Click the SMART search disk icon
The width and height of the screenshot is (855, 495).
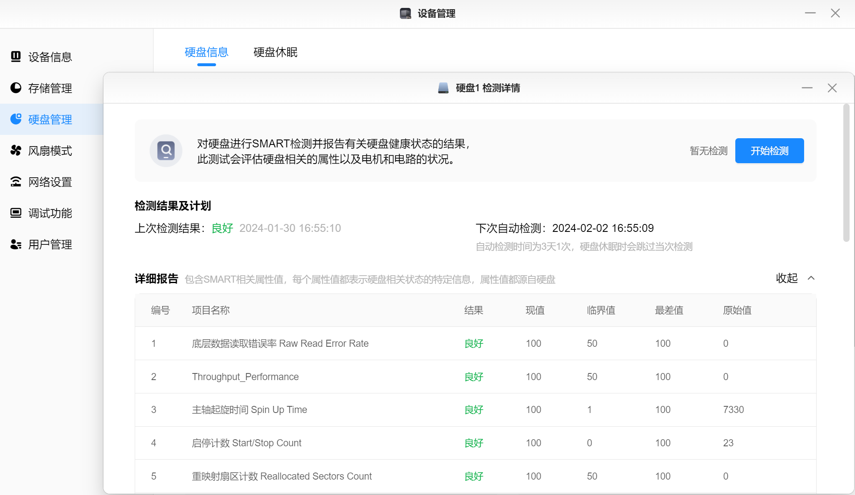pyautogui.click(x=166, y=151)
